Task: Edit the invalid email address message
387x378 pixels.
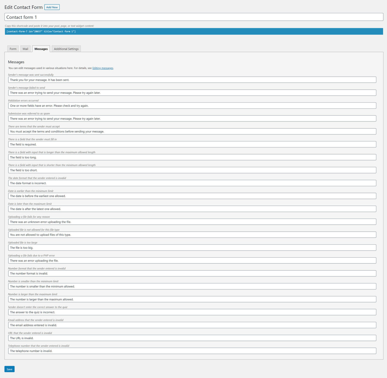Action: [192, 325]
